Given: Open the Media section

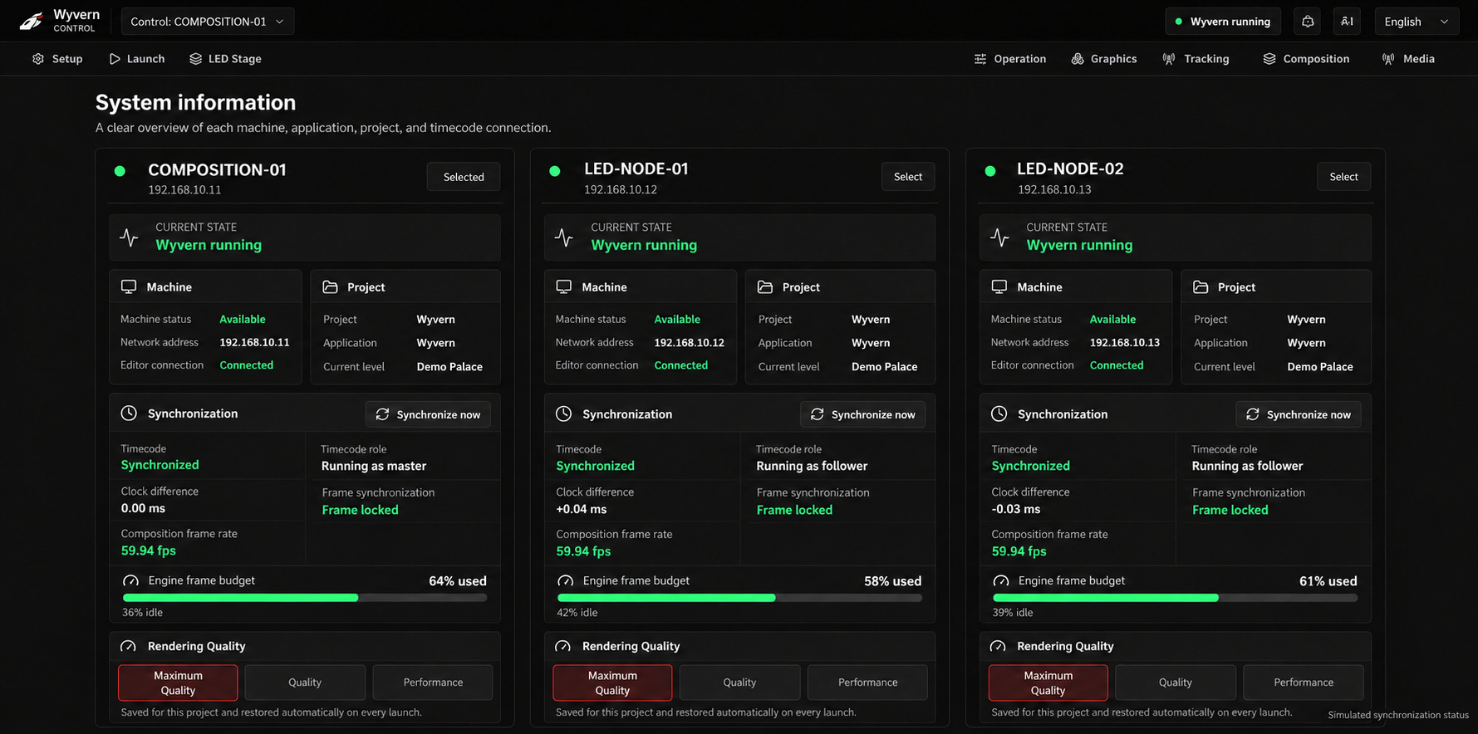Looking at the screenshot, I should [x=1408, y=59].
